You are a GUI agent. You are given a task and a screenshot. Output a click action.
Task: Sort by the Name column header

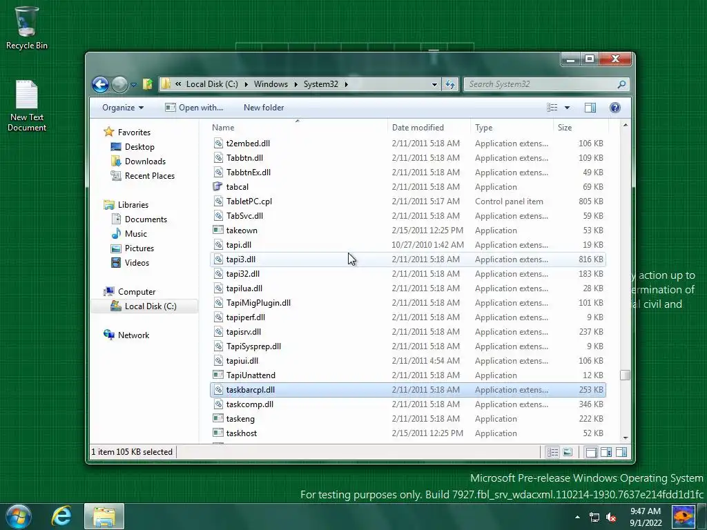point(298,128)
